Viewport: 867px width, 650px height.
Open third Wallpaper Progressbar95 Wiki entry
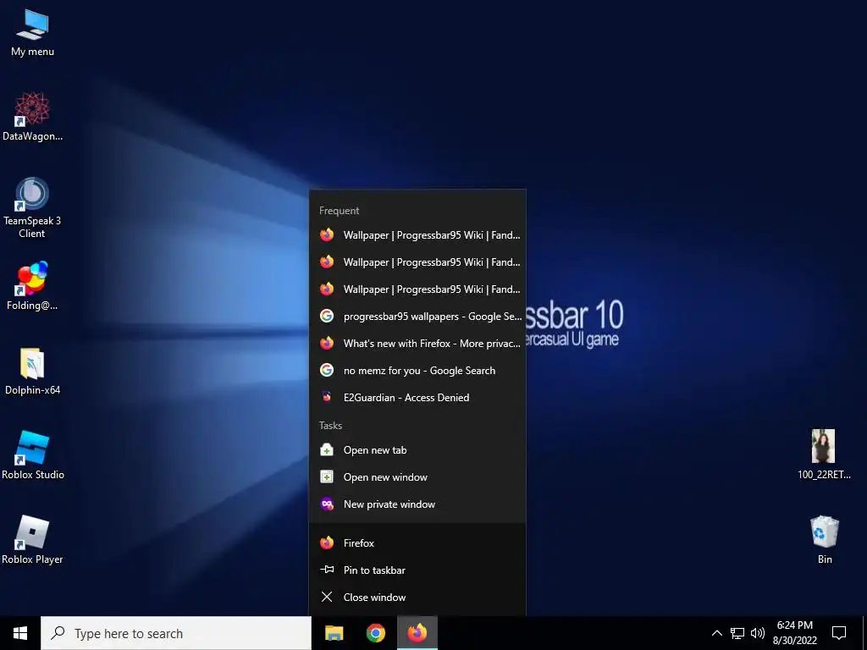click(x=417, y=289)
